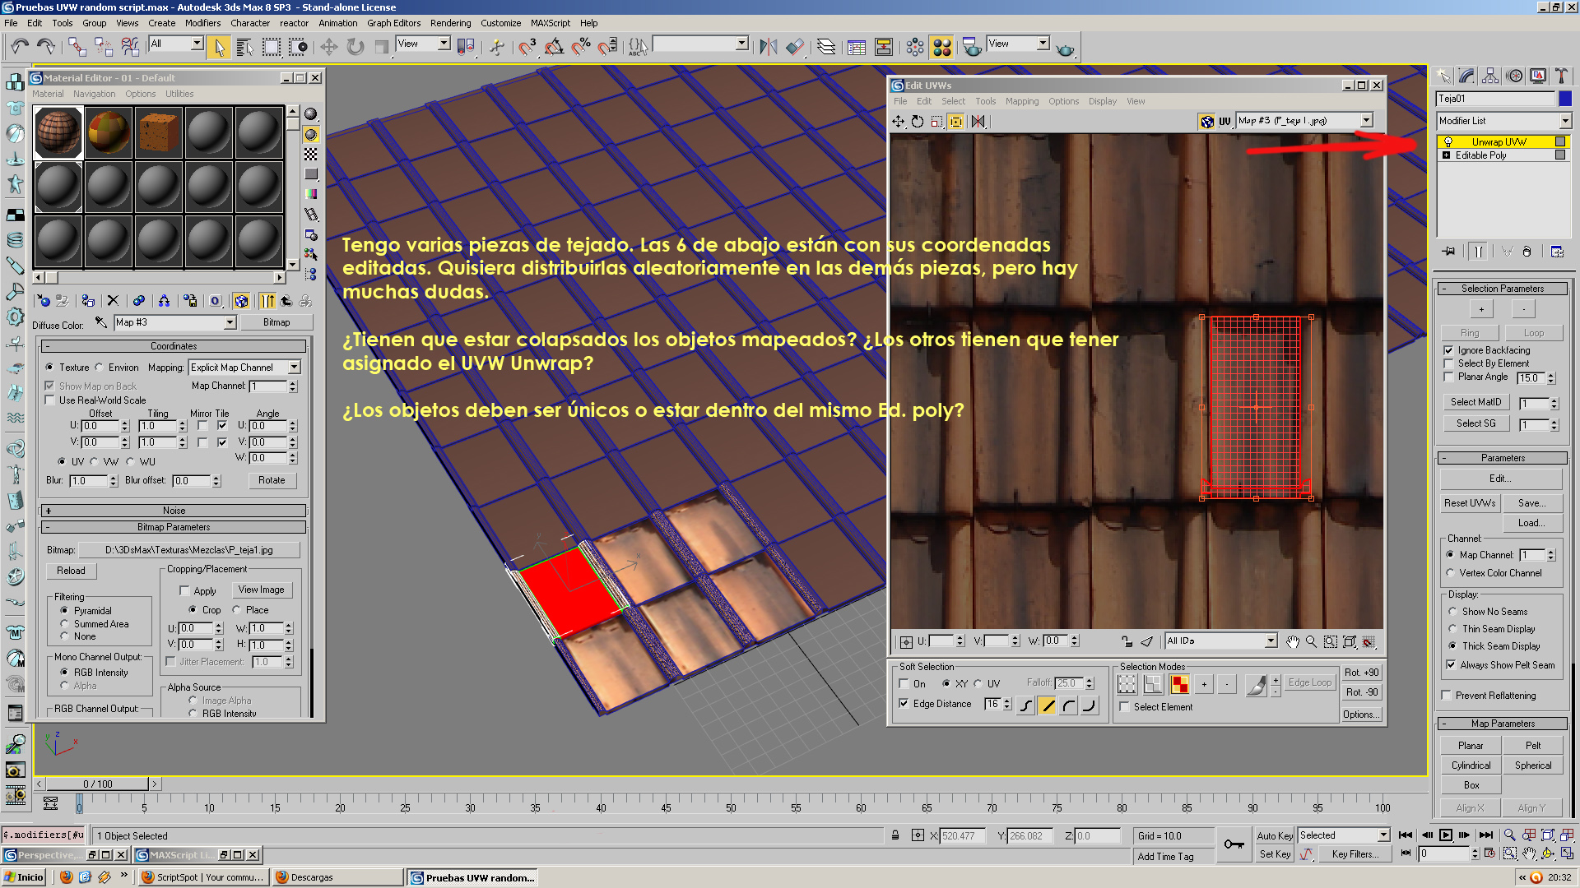The width and height of the screenshot is (1580, 888).
Task: Click the Pan hand tool in Edit UVWs
Action: pos(1293,641)
